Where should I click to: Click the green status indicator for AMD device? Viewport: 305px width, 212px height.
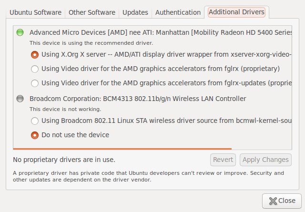pos(20,32)
